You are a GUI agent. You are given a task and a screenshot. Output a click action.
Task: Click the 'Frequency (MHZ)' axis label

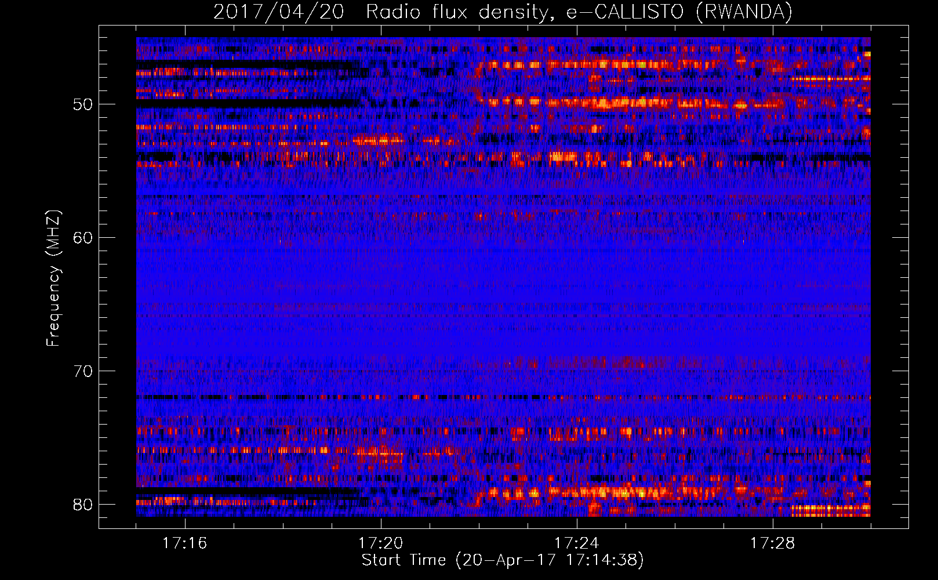(x=53, y=278)
